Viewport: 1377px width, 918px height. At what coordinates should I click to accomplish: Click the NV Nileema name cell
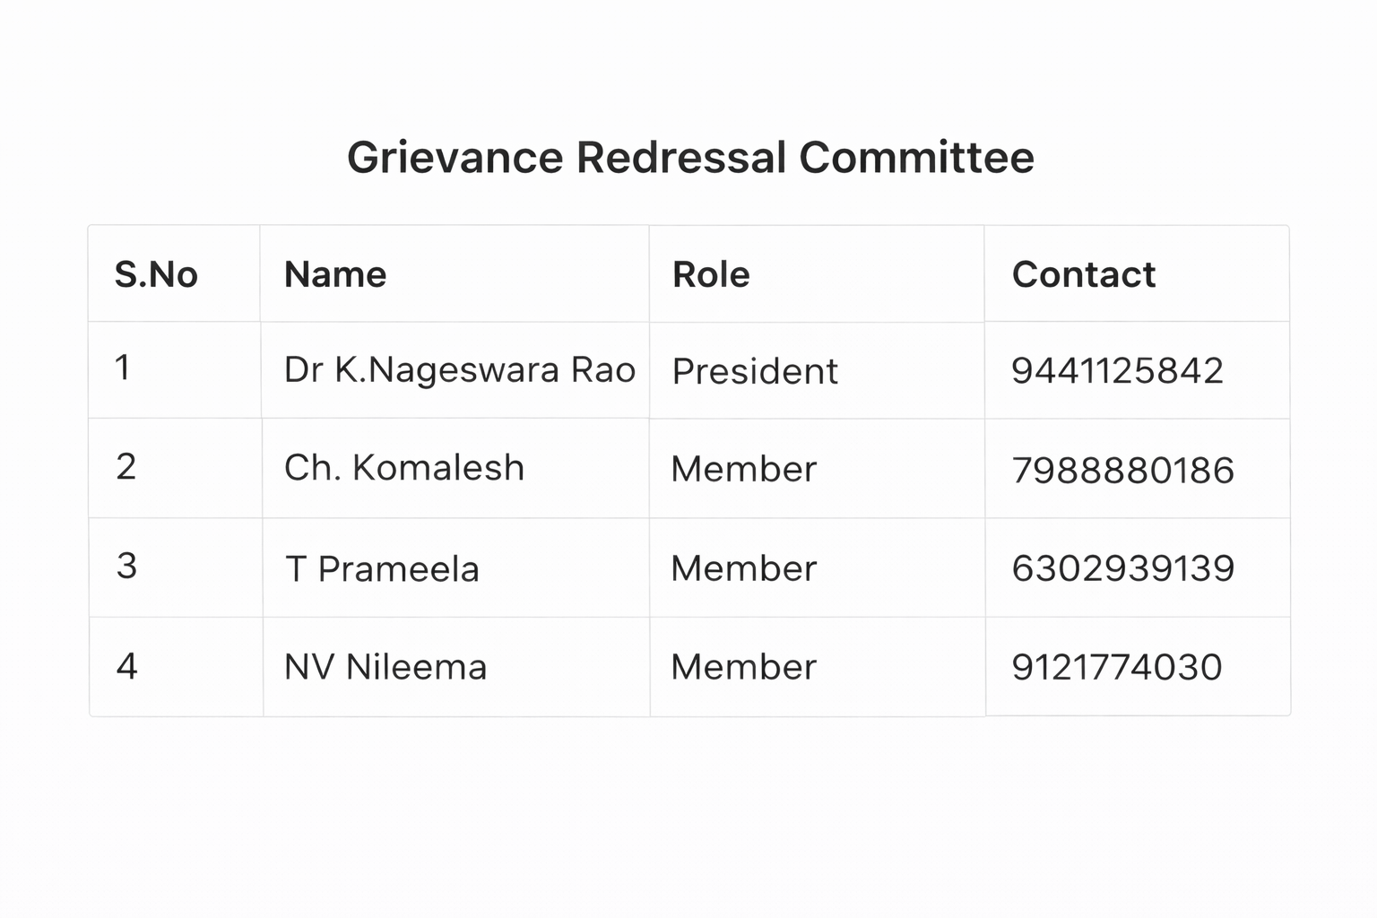pos(385,667)
